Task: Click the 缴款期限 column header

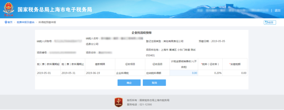Action: click(100, 64)
